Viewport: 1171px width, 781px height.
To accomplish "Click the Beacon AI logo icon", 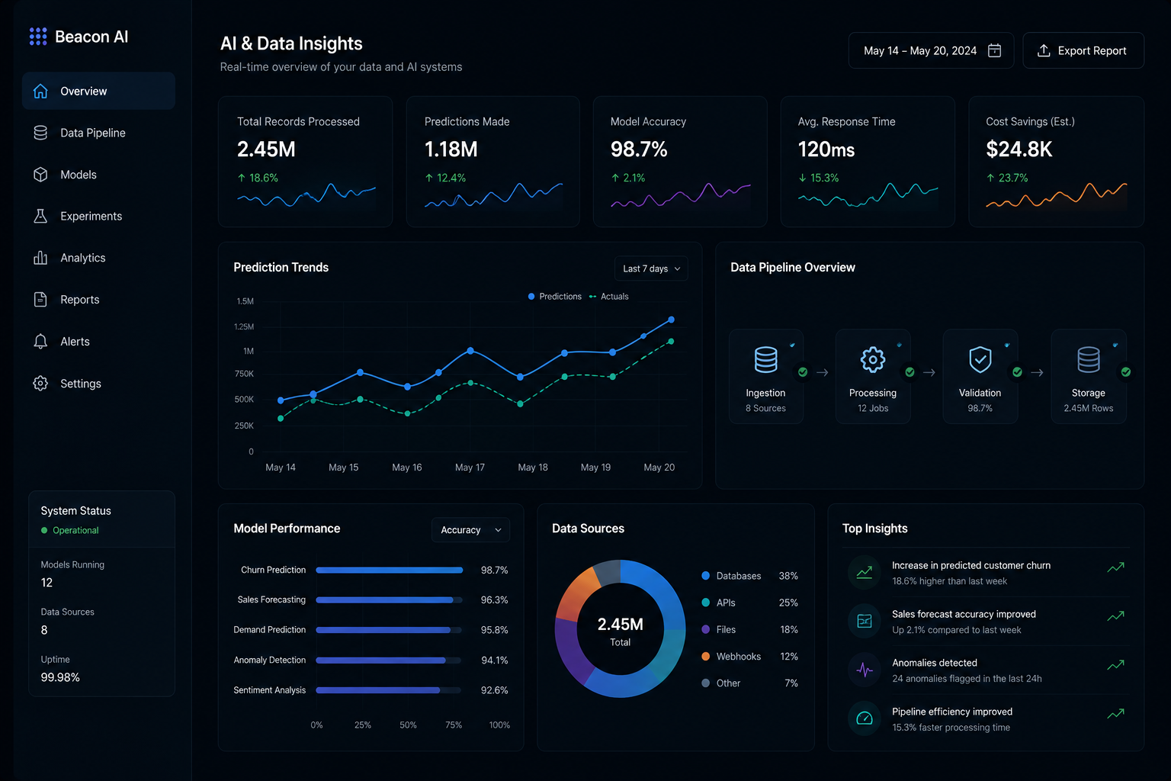I will pyautogui.click(x=38, y=37).
